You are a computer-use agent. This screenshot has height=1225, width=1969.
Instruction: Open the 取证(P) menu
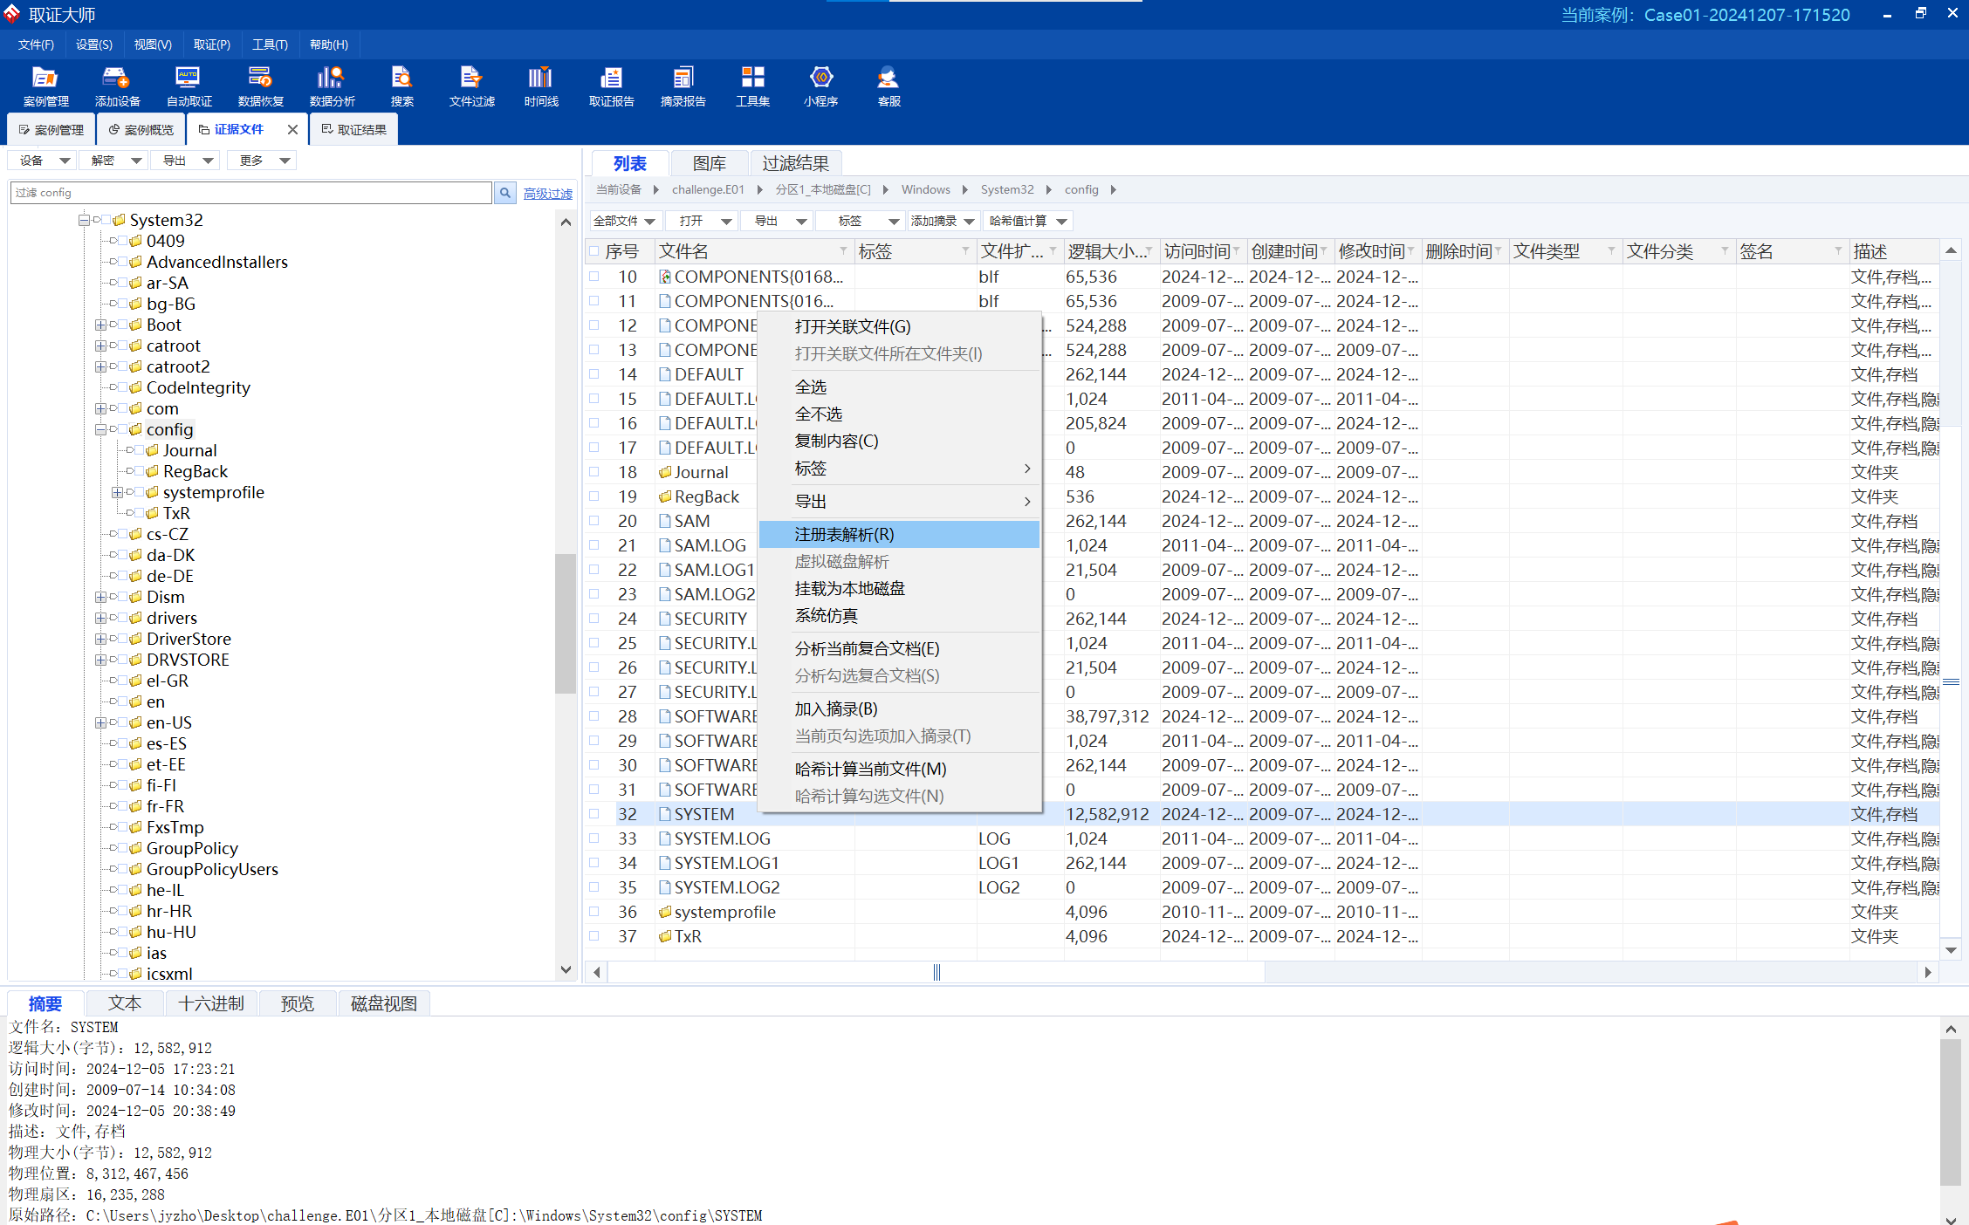[212, 44]
